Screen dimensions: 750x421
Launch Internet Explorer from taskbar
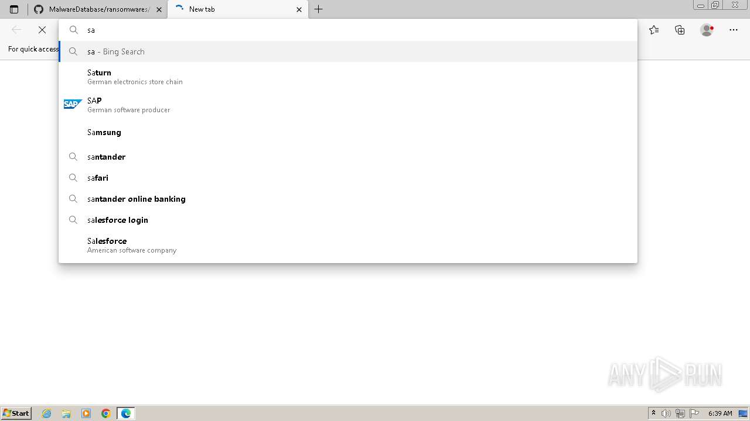pos(47,413)
